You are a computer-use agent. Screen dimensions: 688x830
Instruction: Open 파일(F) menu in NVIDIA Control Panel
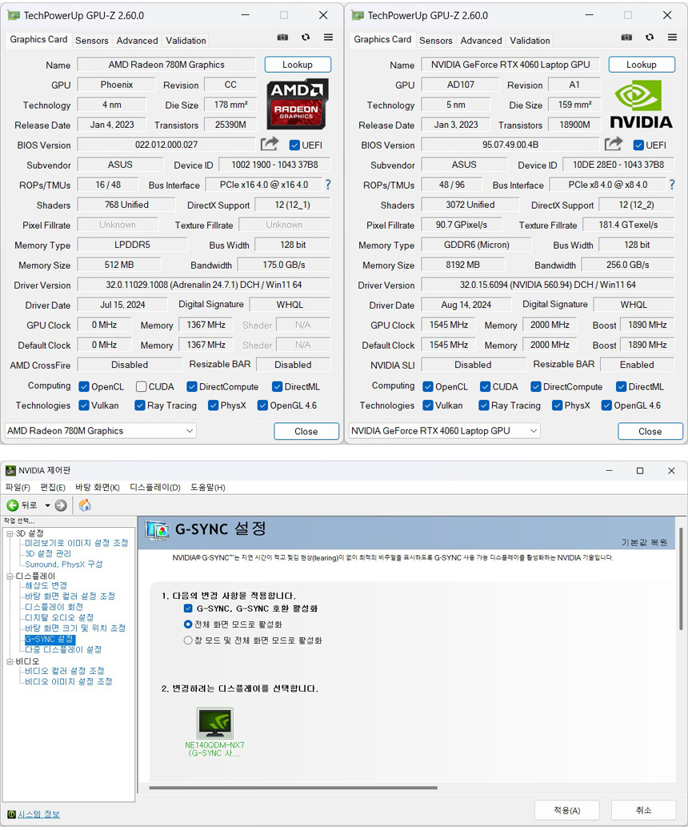tap(18, 487)
